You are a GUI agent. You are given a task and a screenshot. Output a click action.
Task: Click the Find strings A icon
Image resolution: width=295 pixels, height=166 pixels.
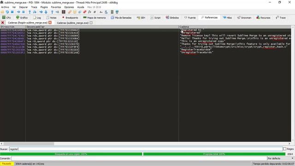pyautogui.click(x=101, y=12)
